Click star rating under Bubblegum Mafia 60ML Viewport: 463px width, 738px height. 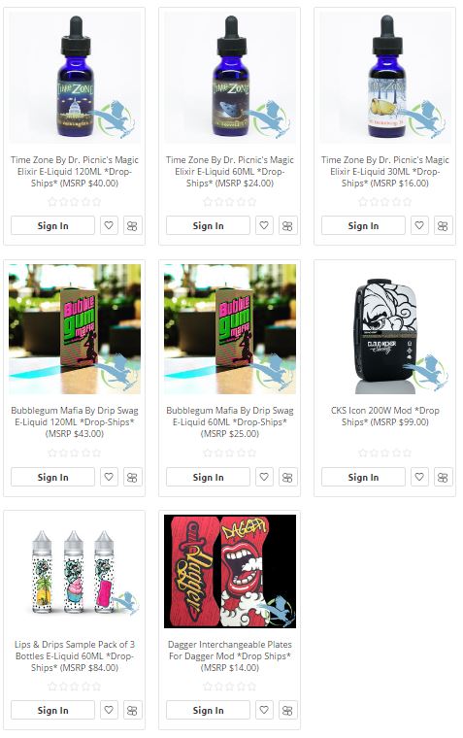(x=230, y=453)
